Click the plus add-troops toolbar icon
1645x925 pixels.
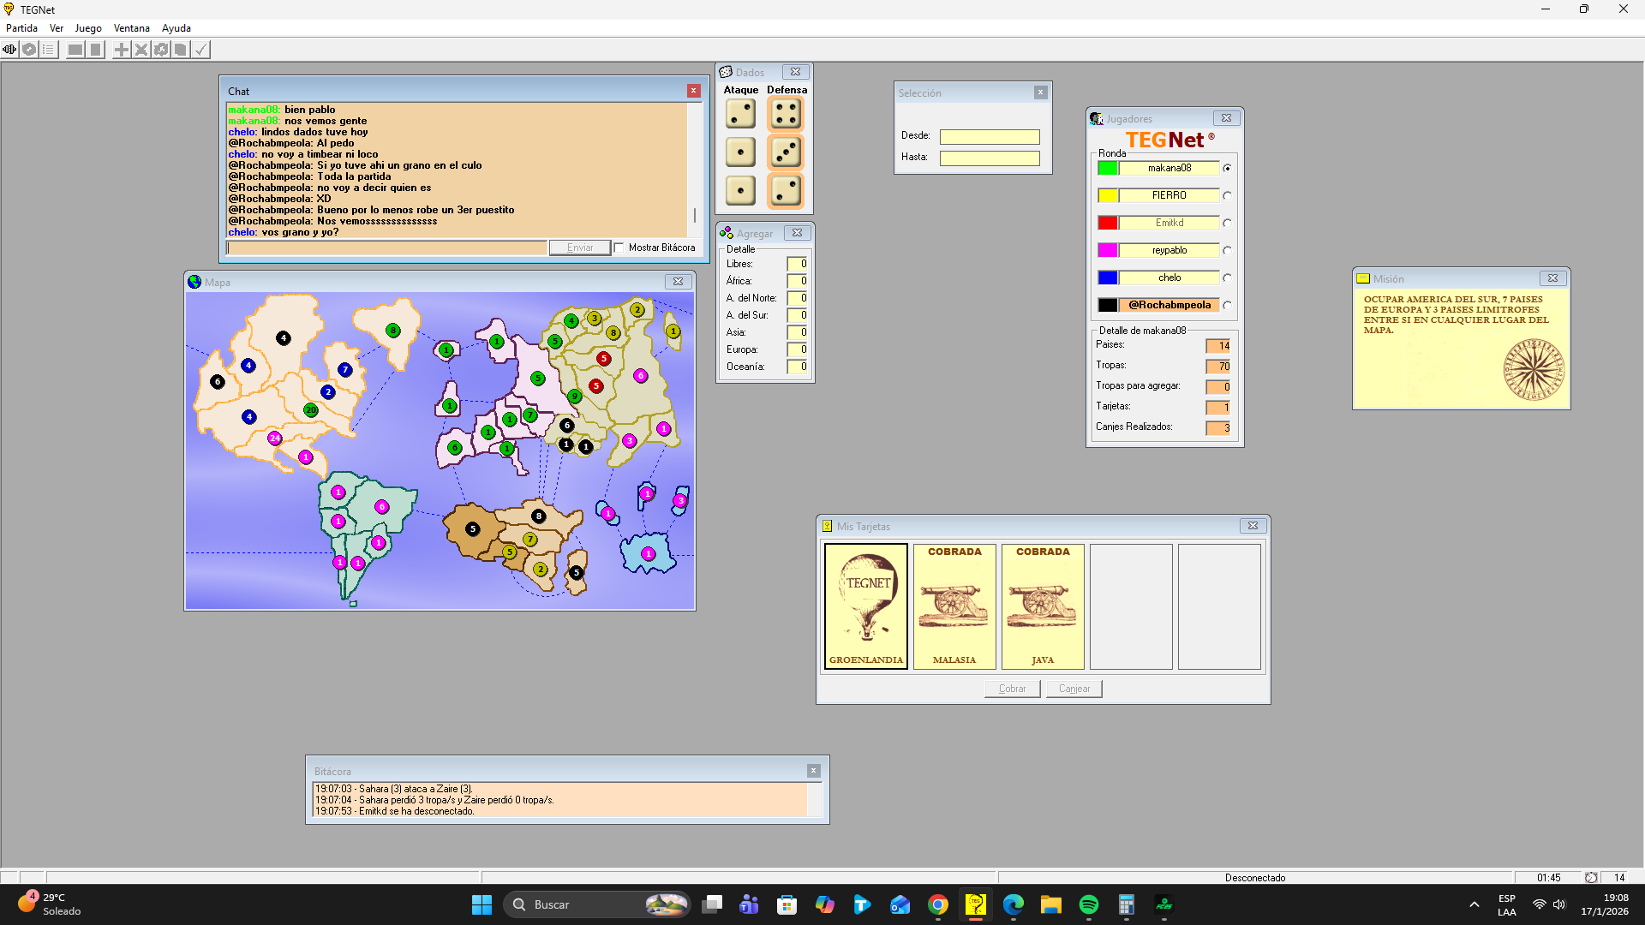pos(122,50)
